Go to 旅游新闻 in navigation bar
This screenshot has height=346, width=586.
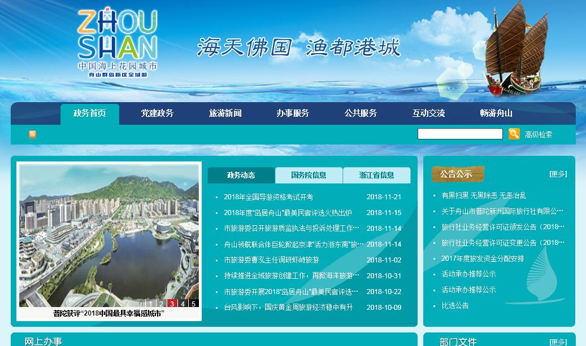225,113
